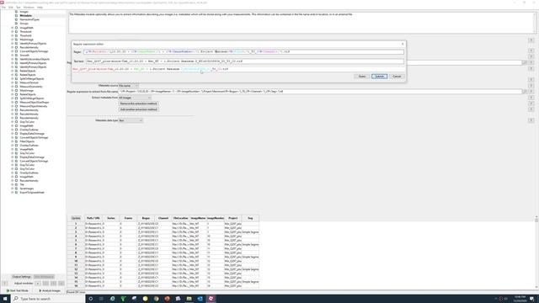Screen dimensions: 539x303
Task: Open the Metadata source dropdown
Action: [129, 86]
